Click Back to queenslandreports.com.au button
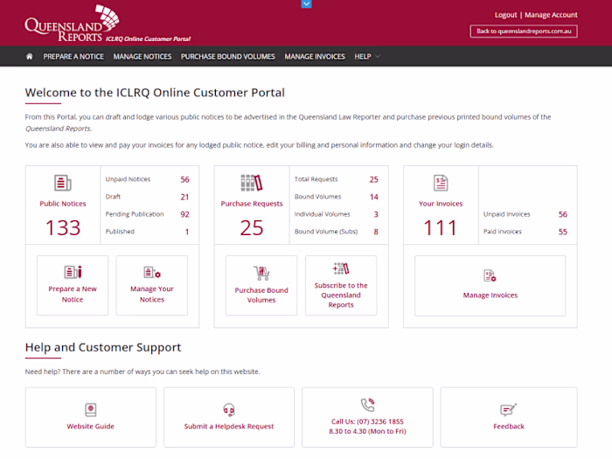612x459 pixels. 524,31
